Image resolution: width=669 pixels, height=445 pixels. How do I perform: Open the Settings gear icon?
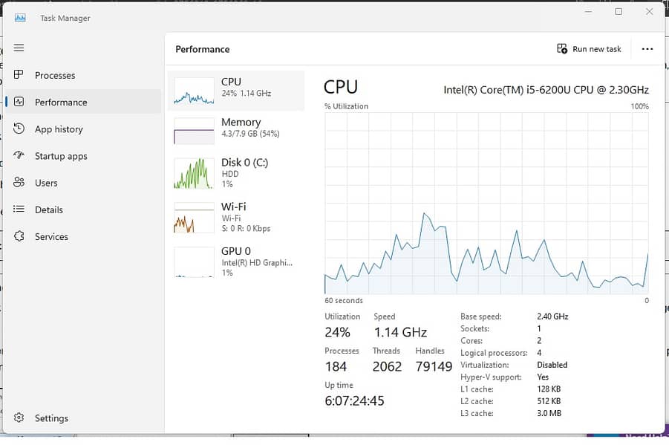click(x=19, y=418)
